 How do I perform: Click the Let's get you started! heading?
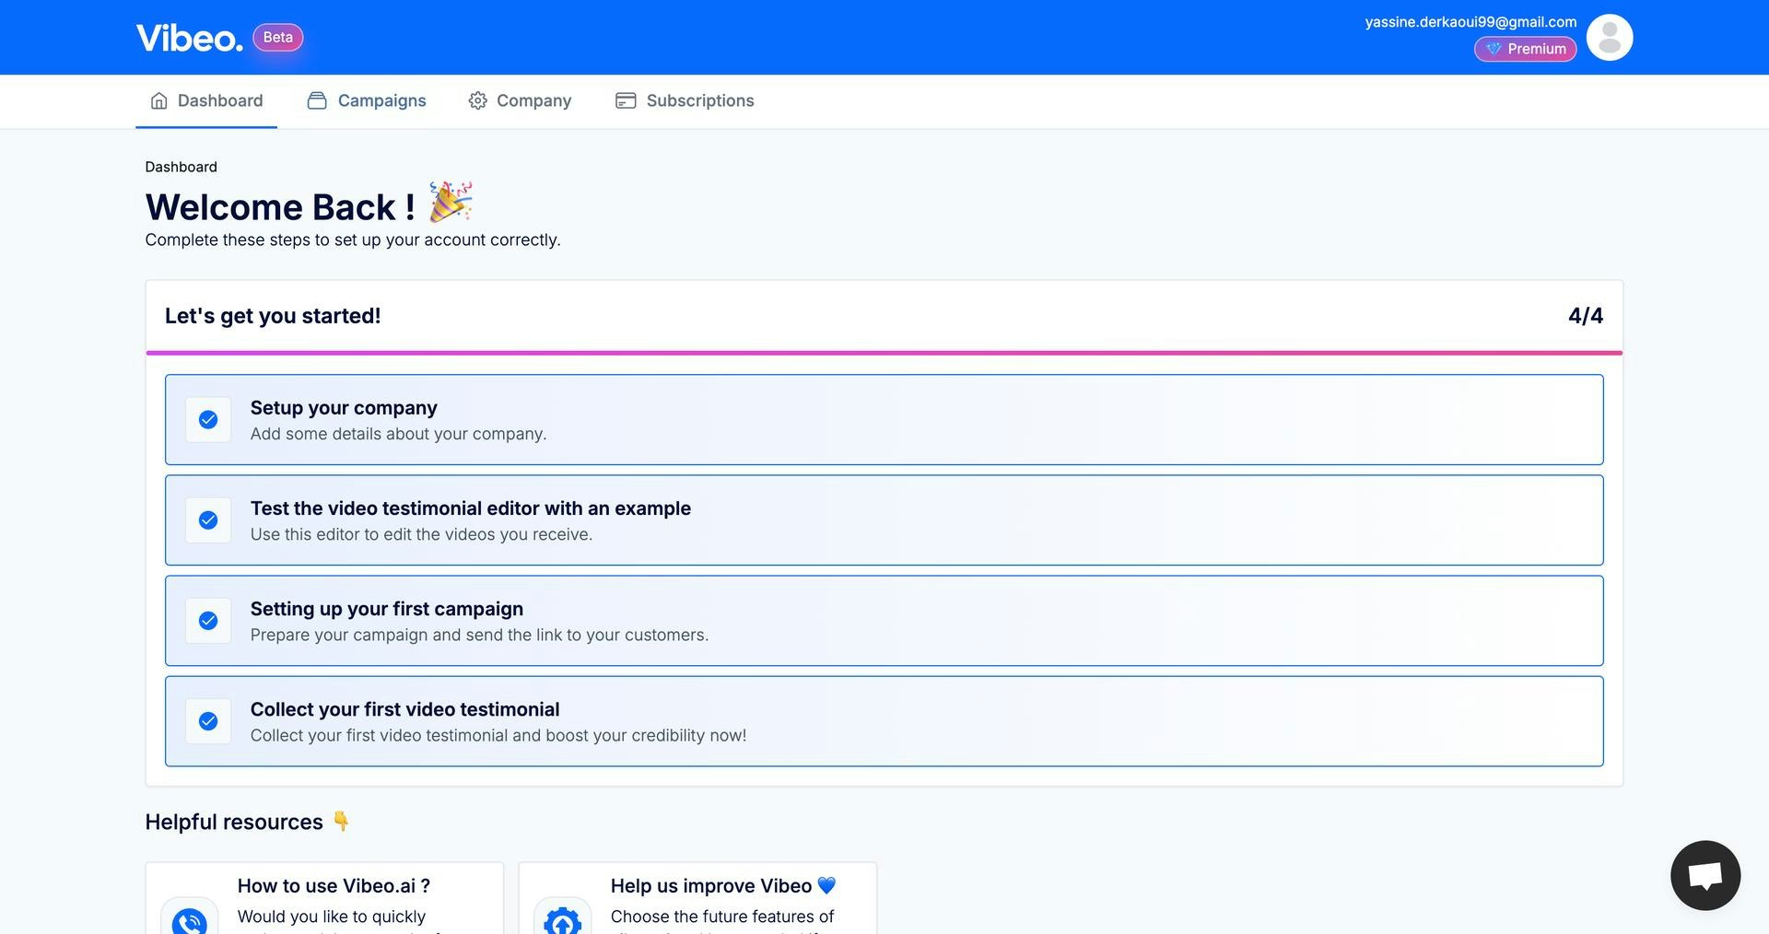point(273,316)
